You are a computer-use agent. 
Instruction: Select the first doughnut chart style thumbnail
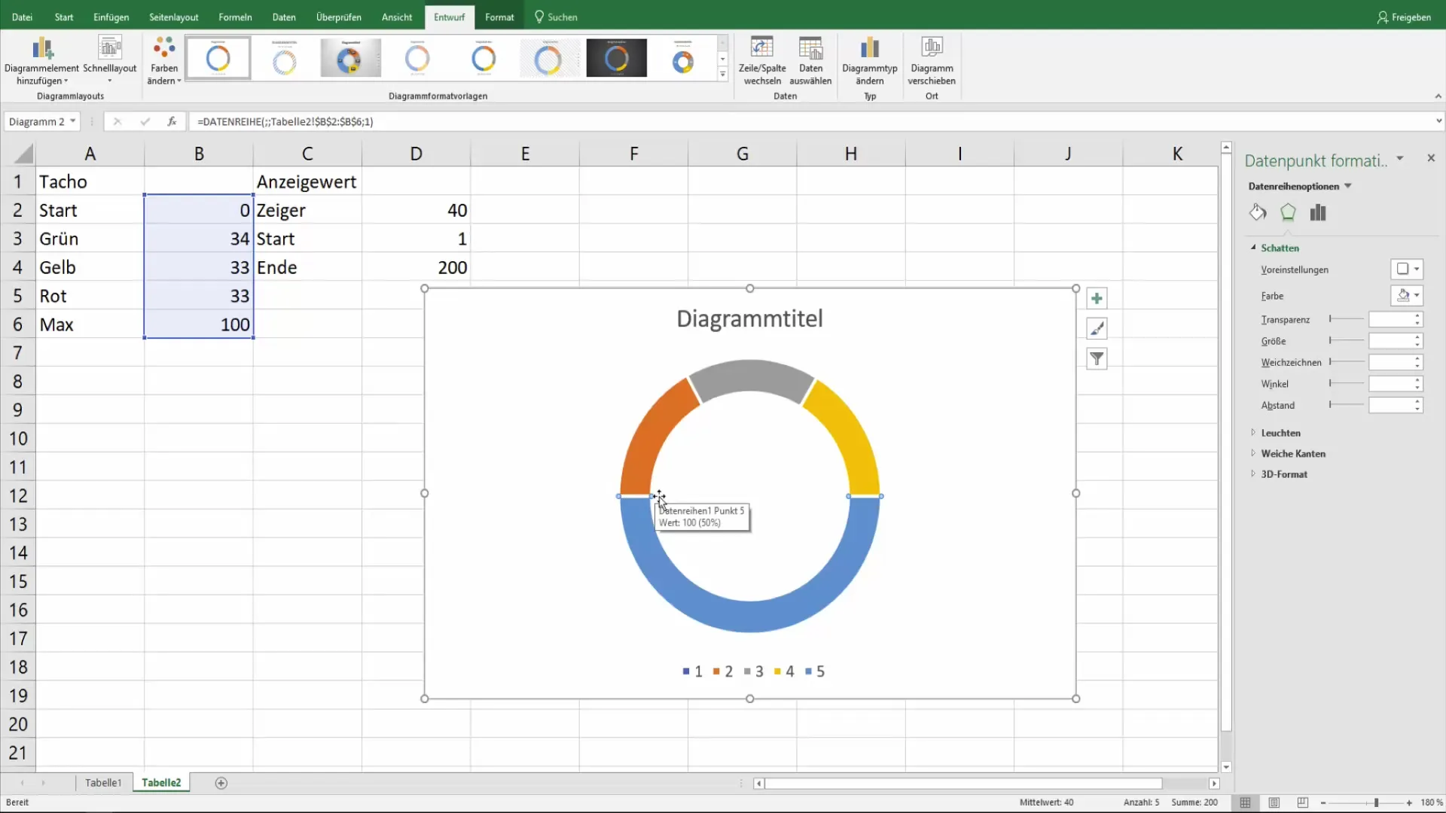tap(218, 58)
